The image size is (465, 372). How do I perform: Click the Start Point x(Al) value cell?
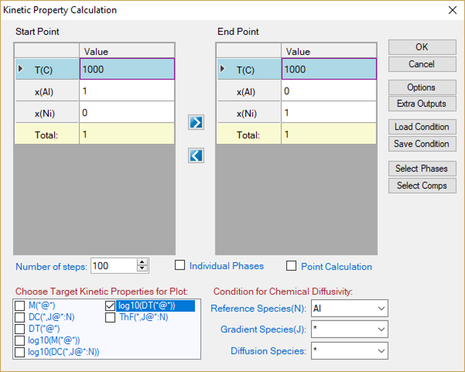point(127,91)
